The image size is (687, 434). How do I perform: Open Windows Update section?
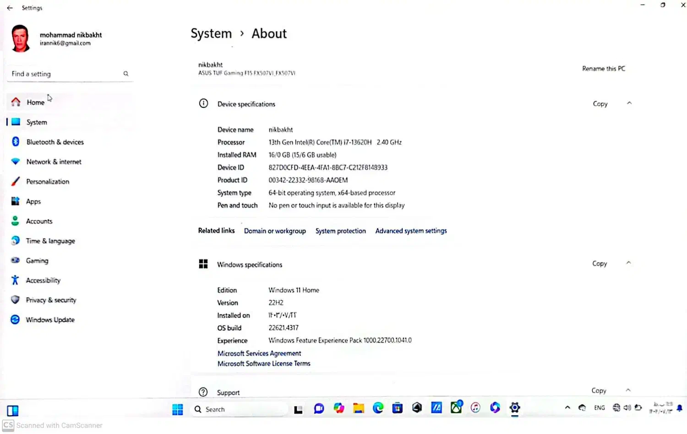click(50, 320)
